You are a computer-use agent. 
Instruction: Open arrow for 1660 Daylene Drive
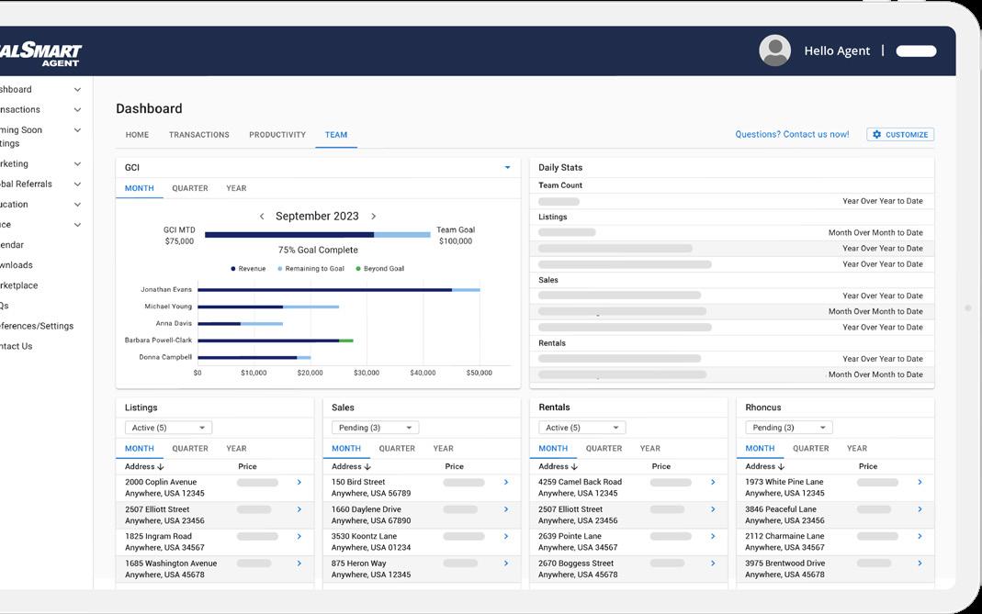[506, 509]
